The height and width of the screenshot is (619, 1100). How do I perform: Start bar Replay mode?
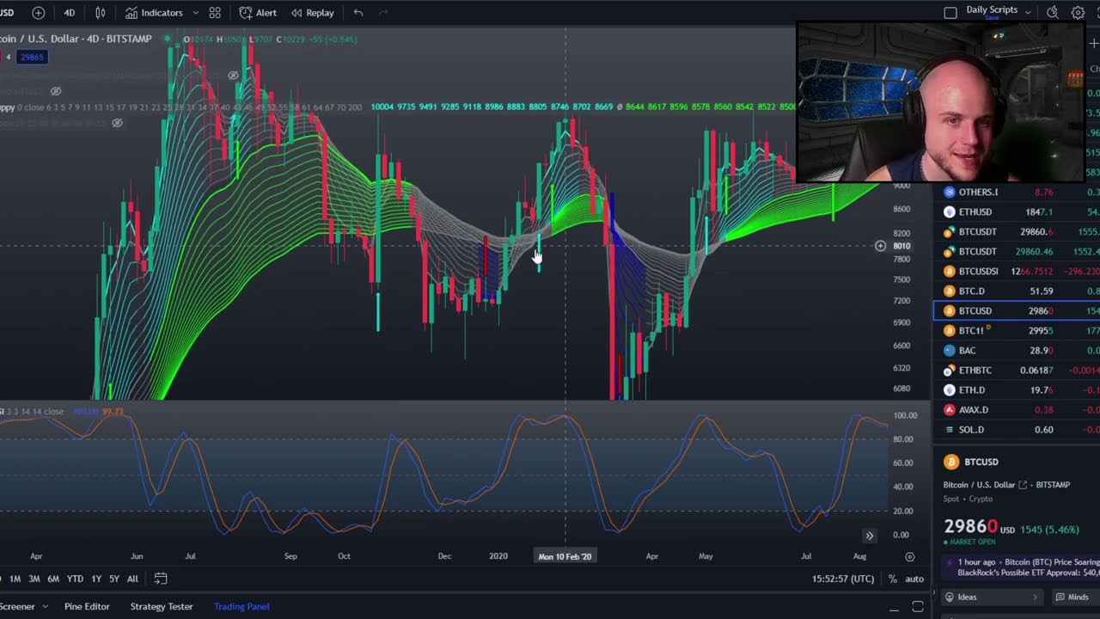coord(312,13)
